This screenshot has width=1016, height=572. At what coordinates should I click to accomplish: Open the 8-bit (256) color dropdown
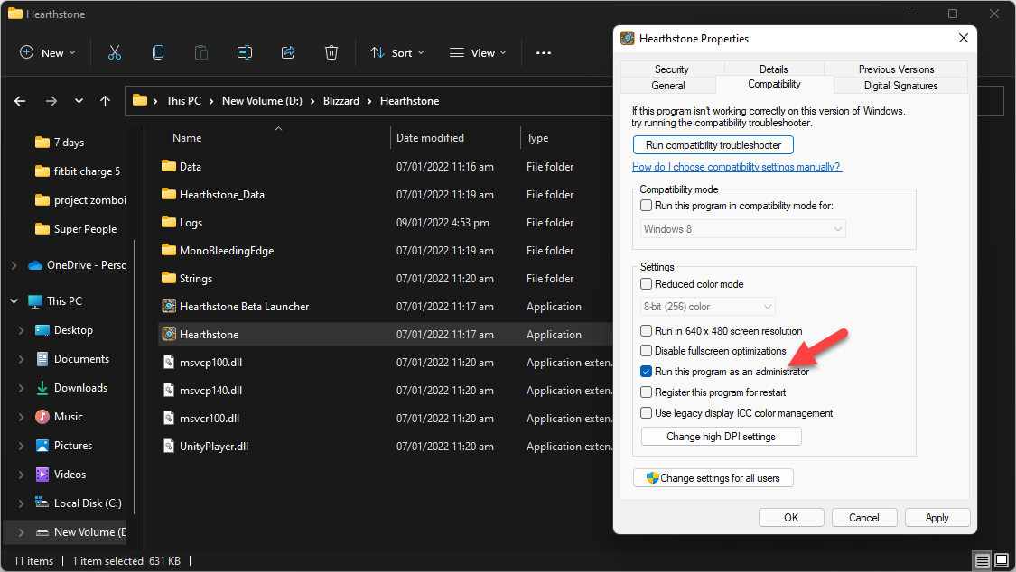707,307
